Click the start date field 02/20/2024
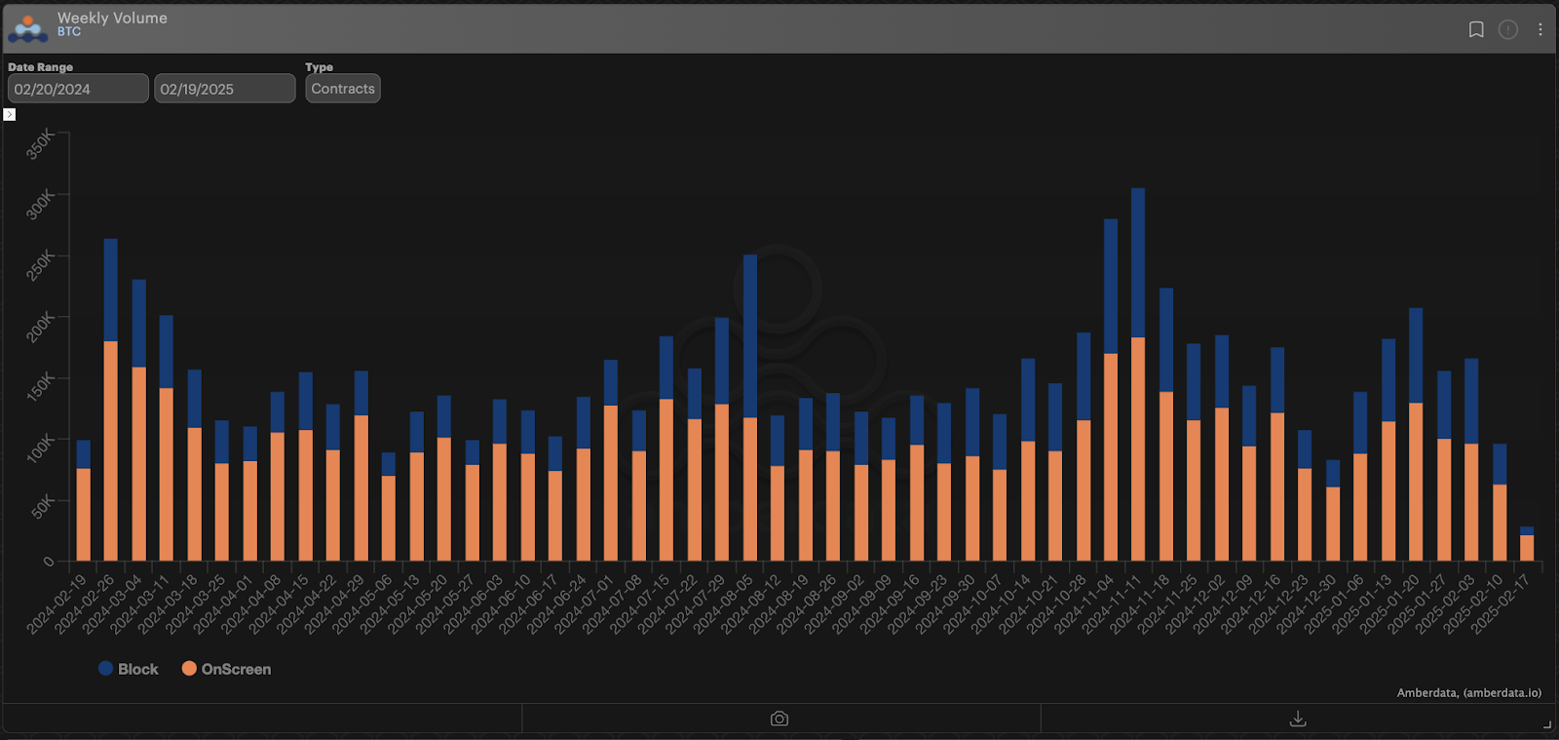 click(x=78, y=89)
